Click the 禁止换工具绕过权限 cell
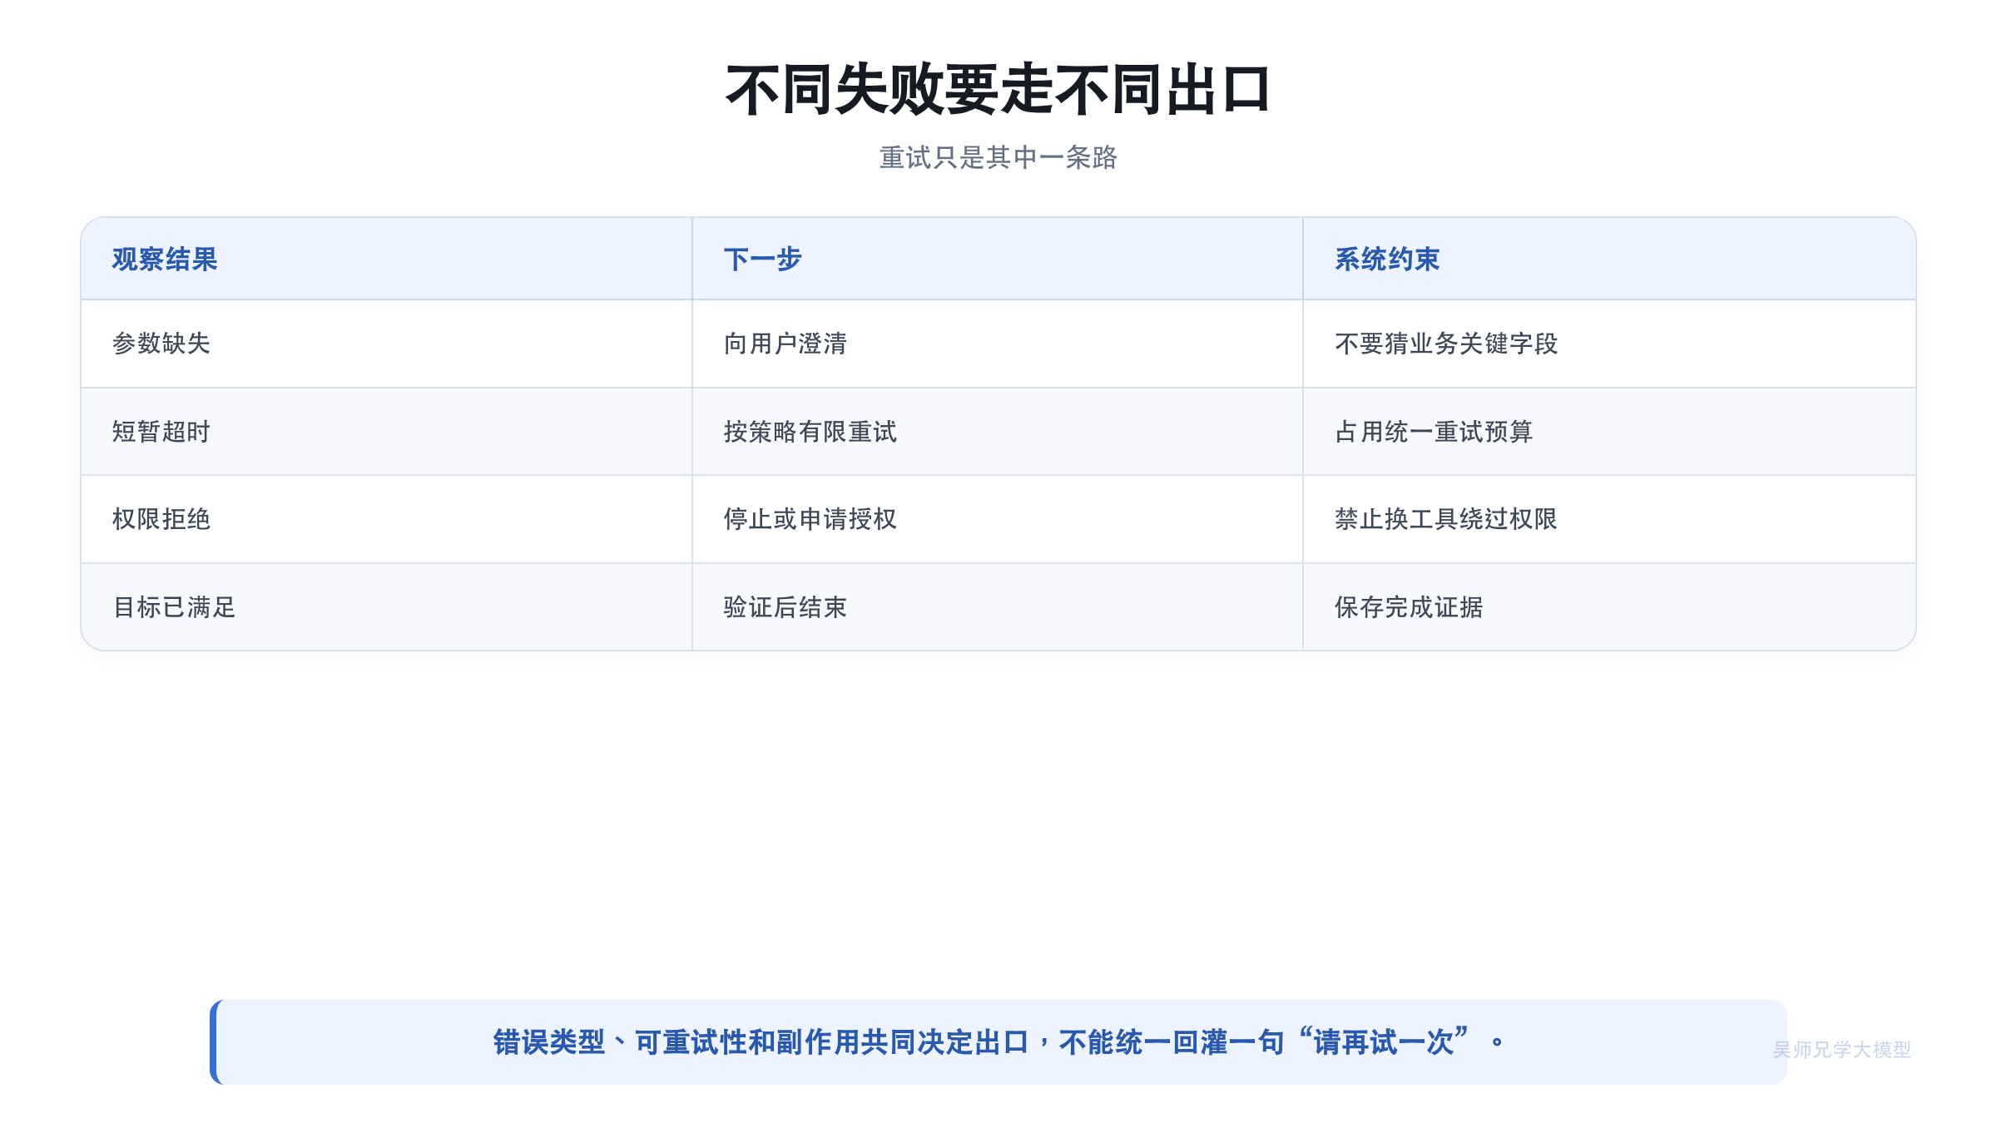Viewport: 1997px width, 1123px height. [x=1609, y=519]
